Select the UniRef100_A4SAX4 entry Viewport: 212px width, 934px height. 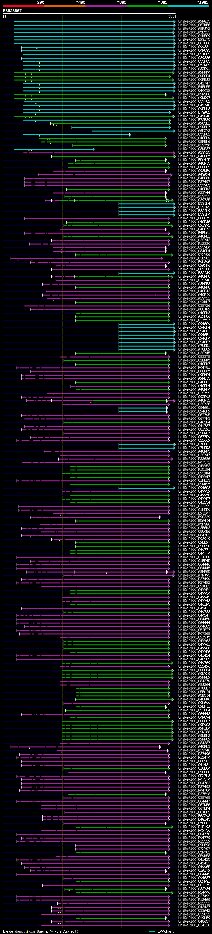(194, 174)
